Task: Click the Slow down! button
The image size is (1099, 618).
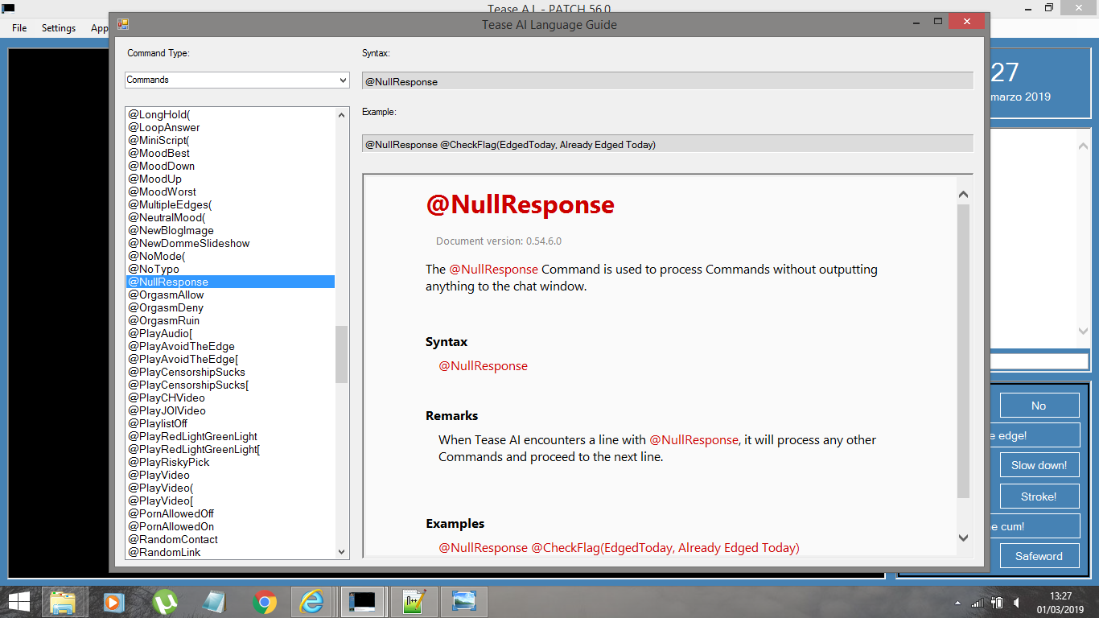Action: coord(1039,465)
